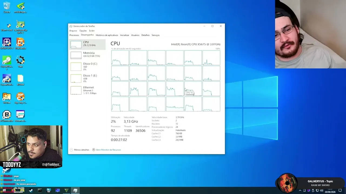Open the Opções menu
346x194 pixels.
[83, 31]
